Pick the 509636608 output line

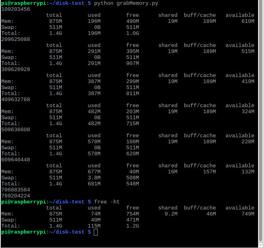point(16,130)
